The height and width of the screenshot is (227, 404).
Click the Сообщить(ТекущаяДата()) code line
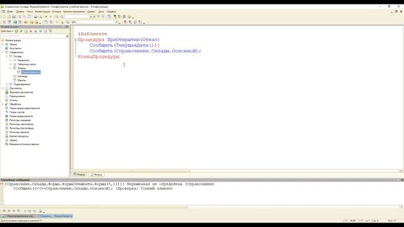click(x=125, y=45)
